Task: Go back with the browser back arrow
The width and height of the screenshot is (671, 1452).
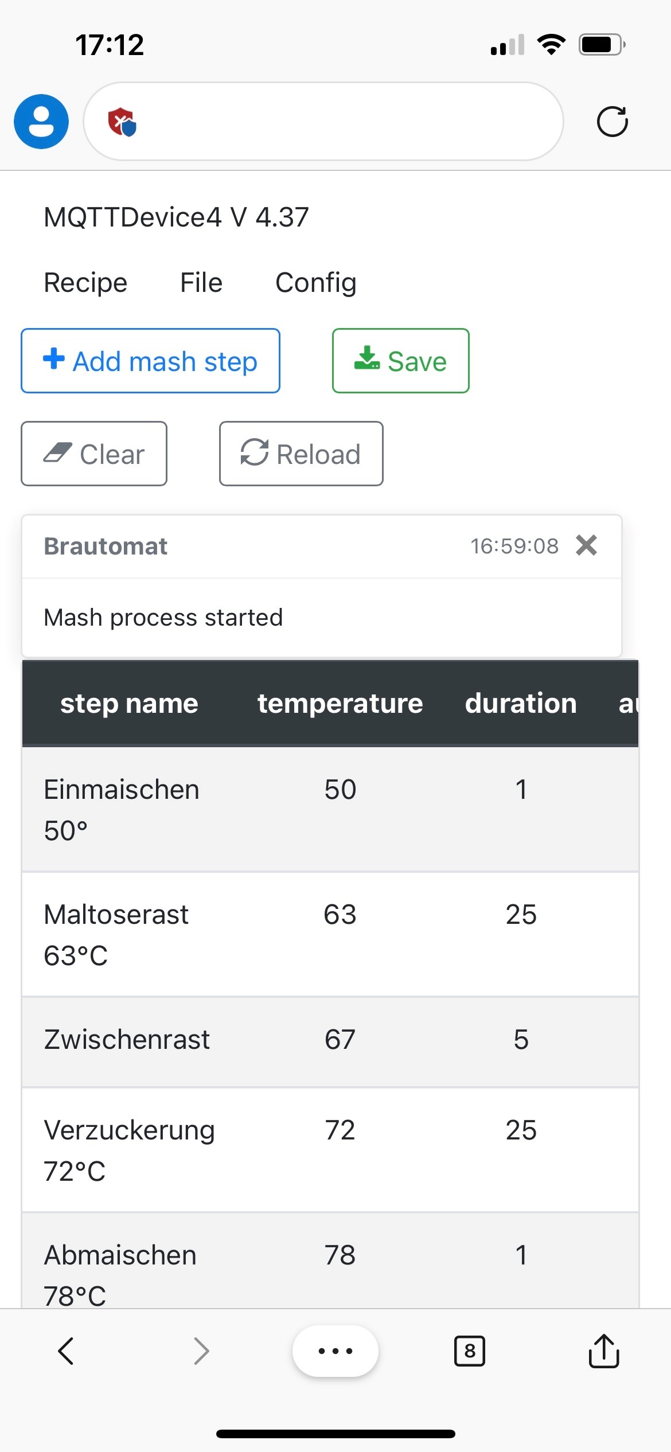Action: tap(66, 1350)
